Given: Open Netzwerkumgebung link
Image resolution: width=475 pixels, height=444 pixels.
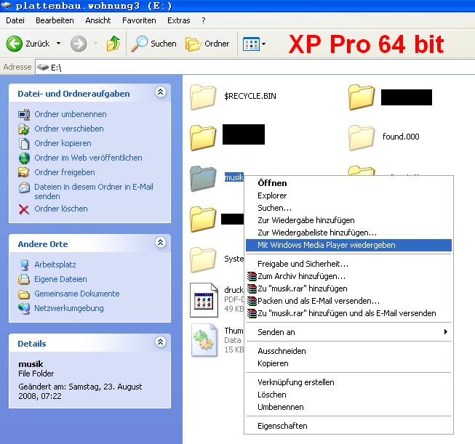Looking at the screenshot, I should point(69,308).
